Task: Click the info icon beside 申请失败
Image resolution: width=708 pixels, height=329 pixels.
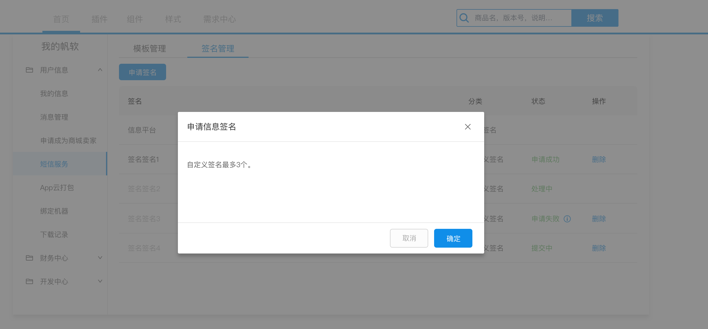Action: click(x=567, y=219)
